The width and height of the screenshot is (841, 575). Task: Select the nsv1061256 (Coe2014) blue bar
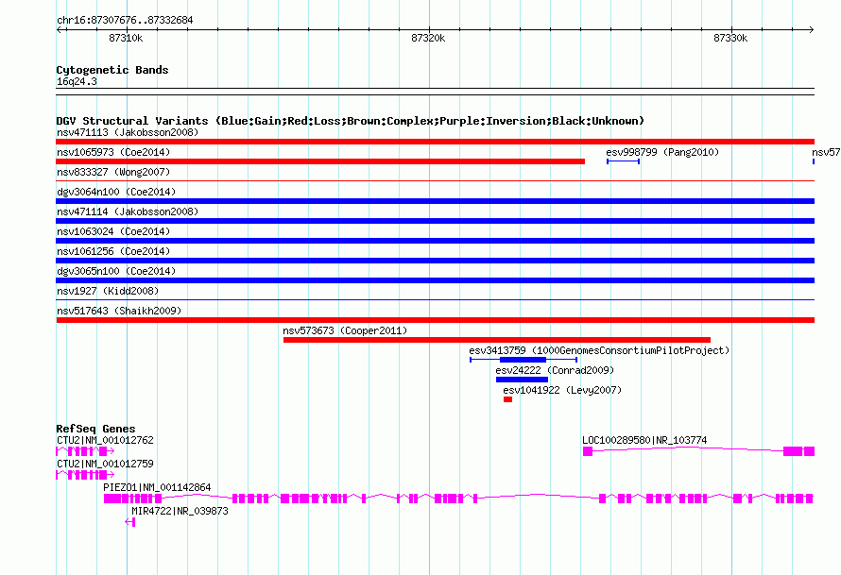tap(435, 261)
